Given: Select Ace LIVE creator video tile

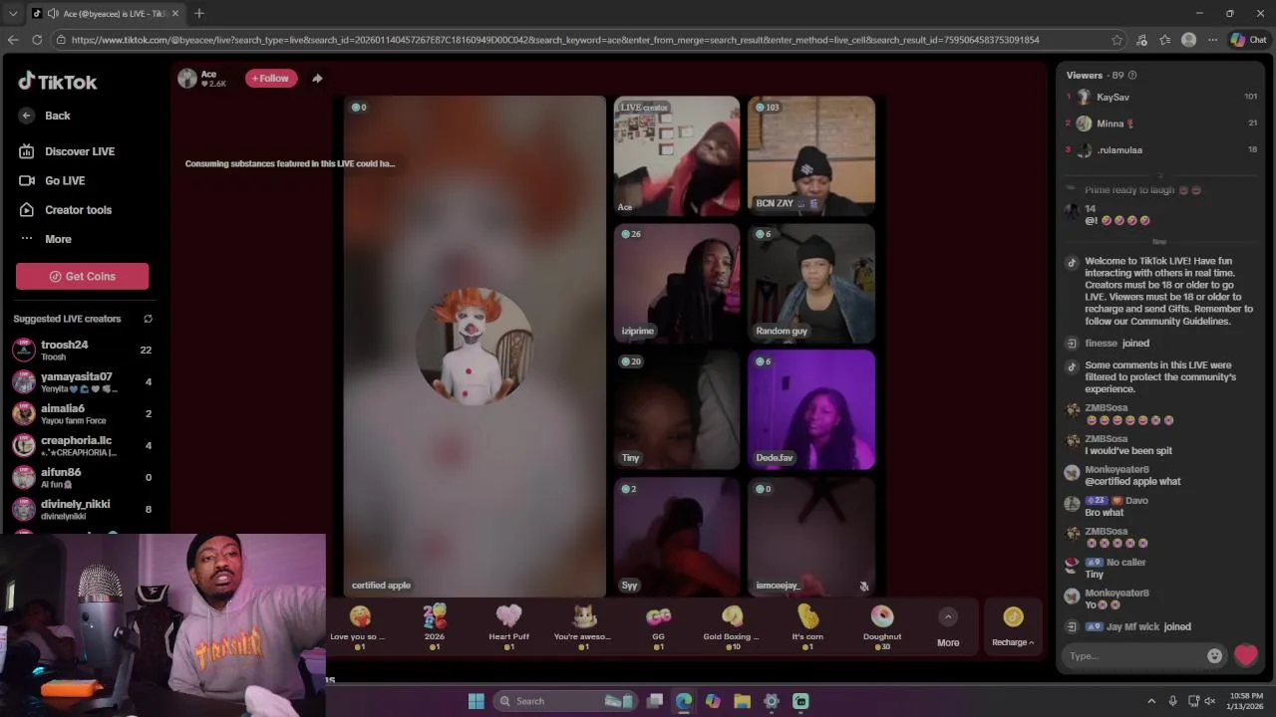Looking at the screenshot, I should 677,156.
